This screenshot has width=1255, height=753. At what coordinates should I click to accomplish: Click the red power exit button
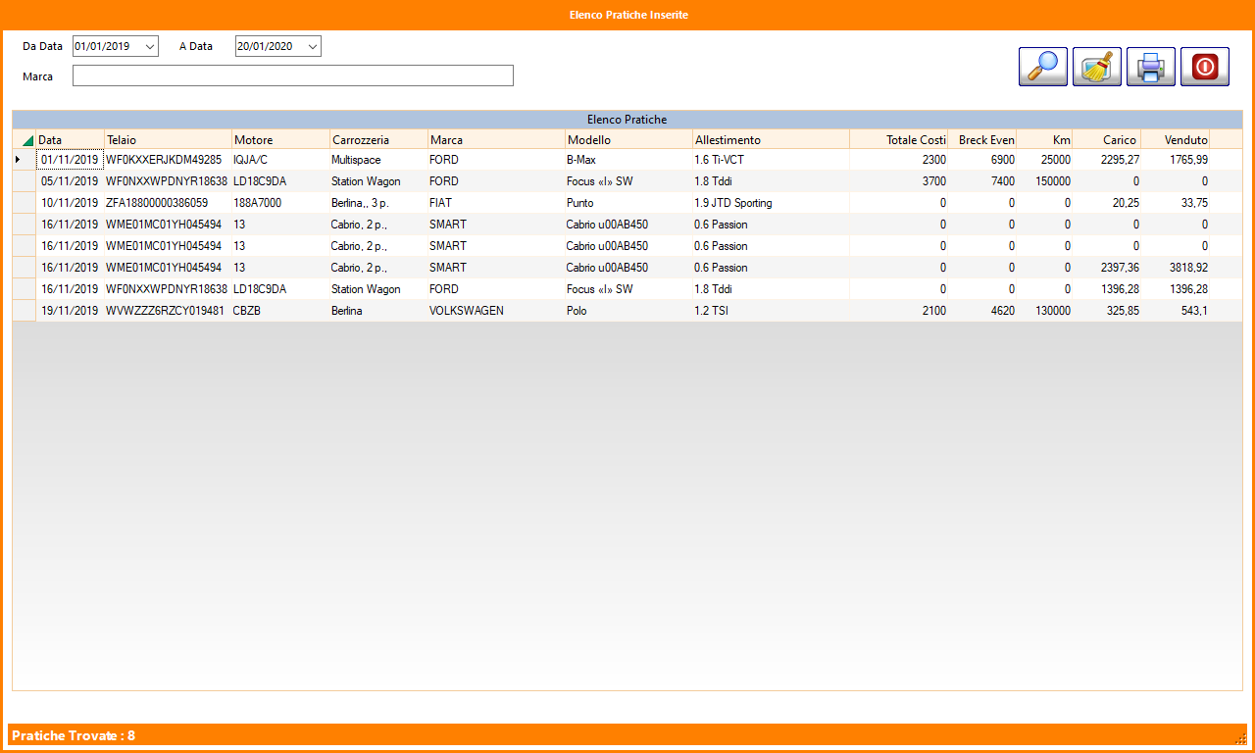pos(1205,67)
